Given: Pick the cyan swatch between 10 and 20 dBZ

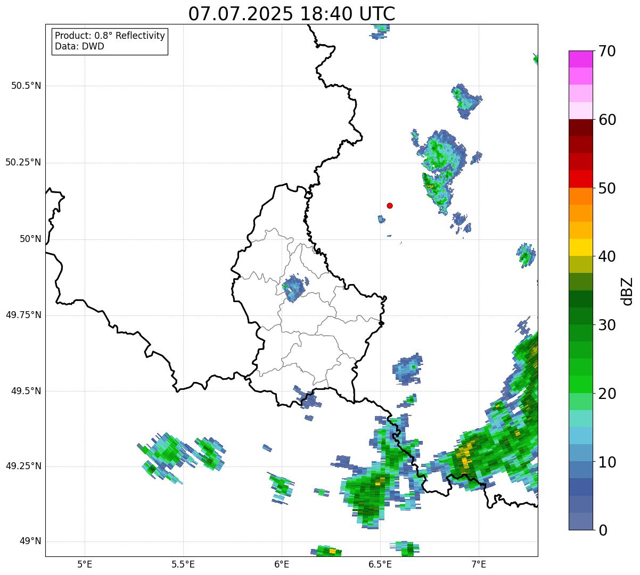Looking at the screenshot, I should 581,436.
